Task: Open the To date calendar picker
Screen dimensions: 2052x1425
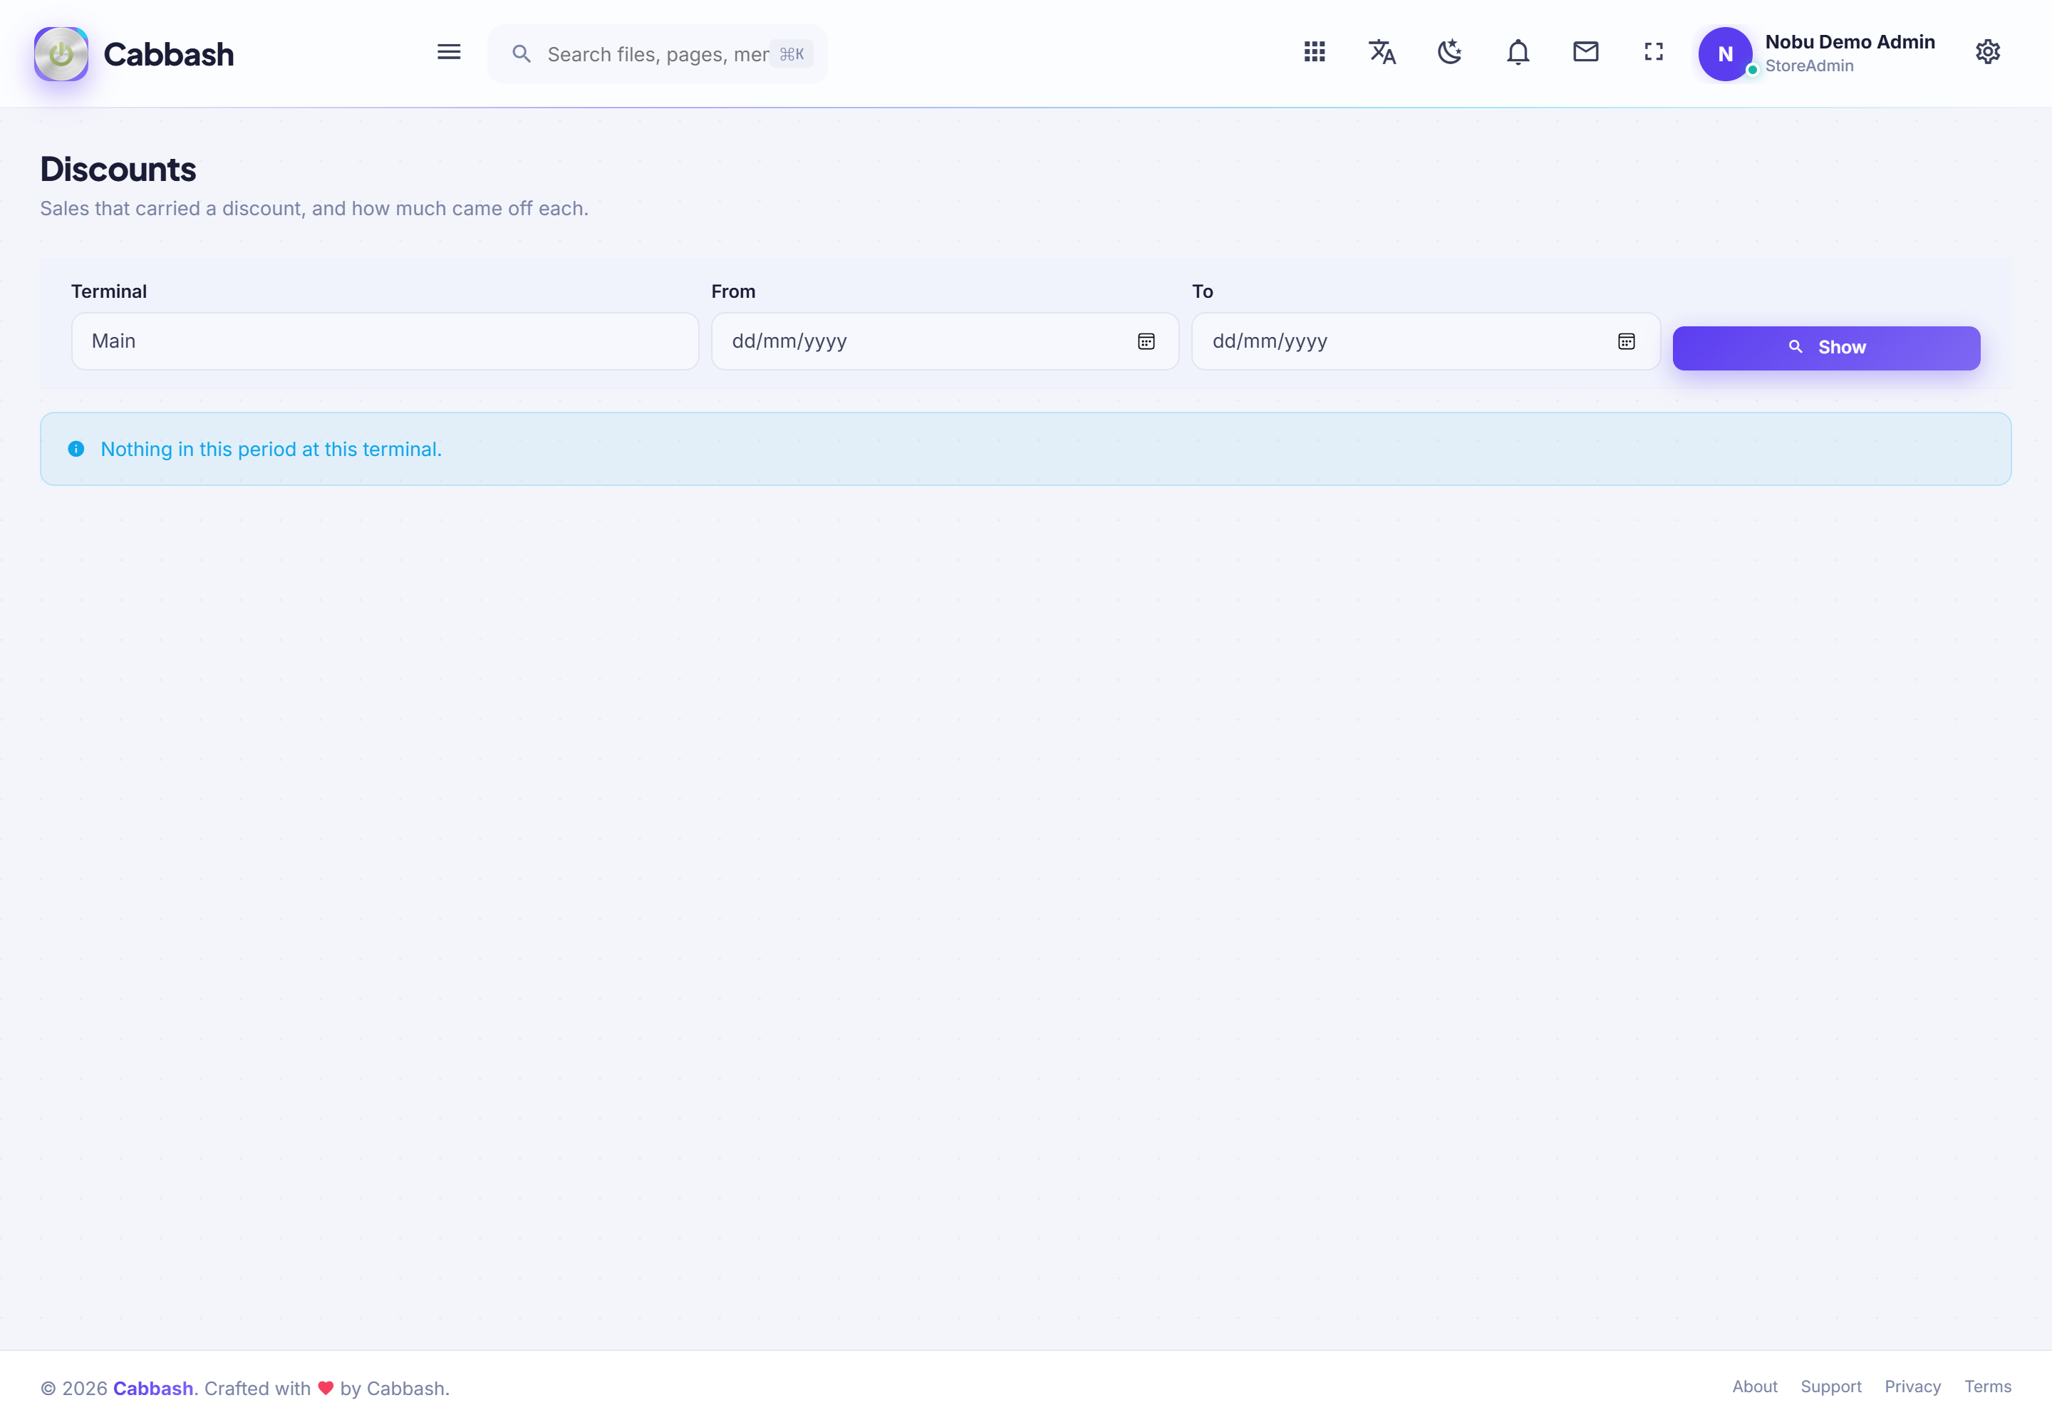Action: (x=1627, y=341)
